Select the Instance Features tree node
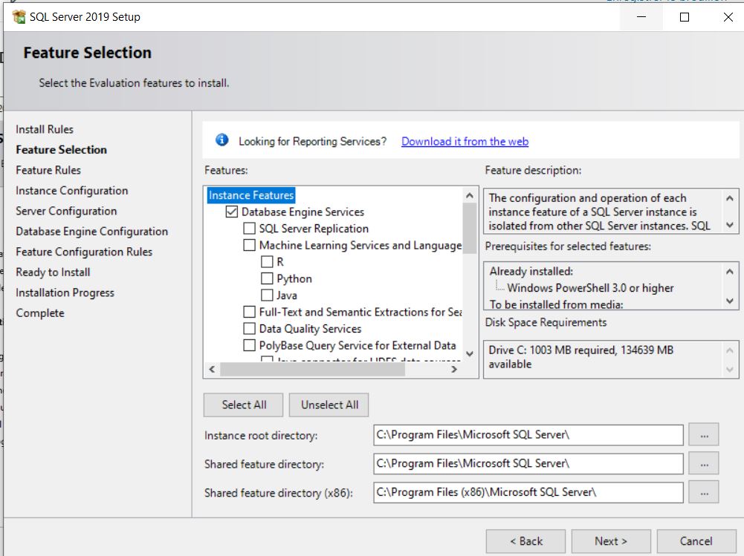This screenshot has height=556, width=744. (x=251, y=195)
